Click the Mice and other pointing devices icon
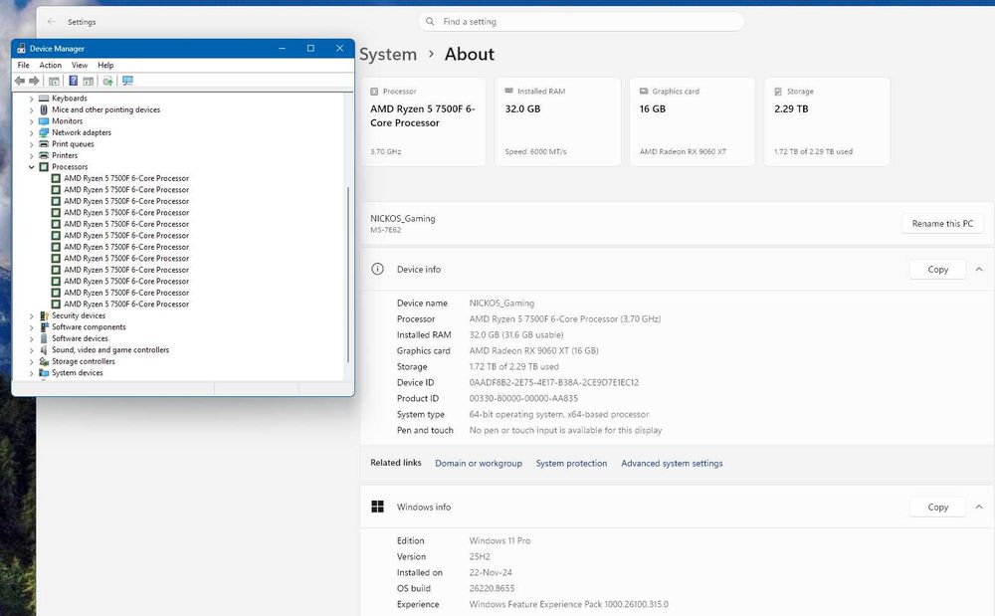Viewport: 995px width, 616px height. click(x=44, y=109)
